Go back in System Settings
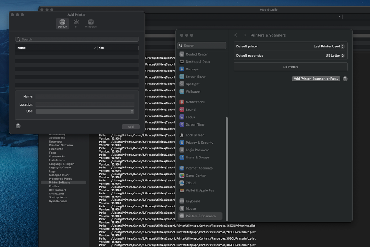 tap(236, 35)
